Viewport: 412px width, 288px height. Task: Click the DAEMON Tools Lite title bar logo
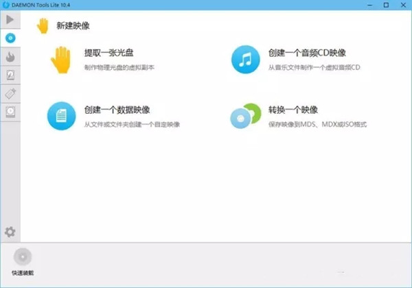coord(6,5)
